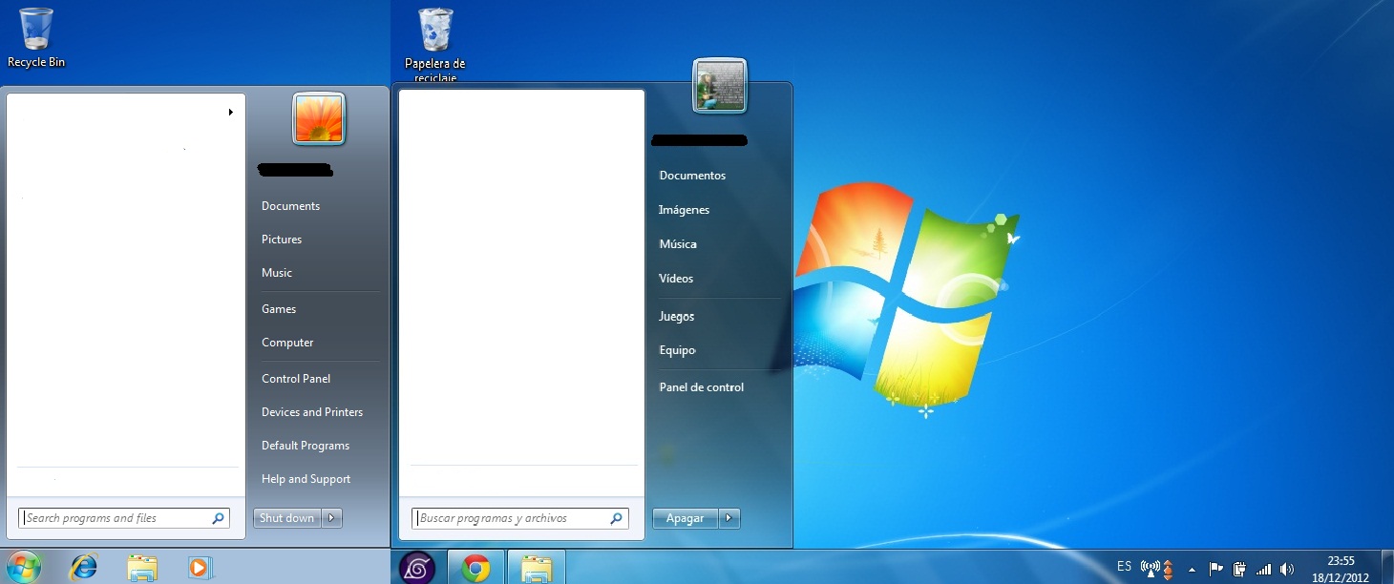
Task: Click the Windows Start orb
Action: tap(22, 567)
